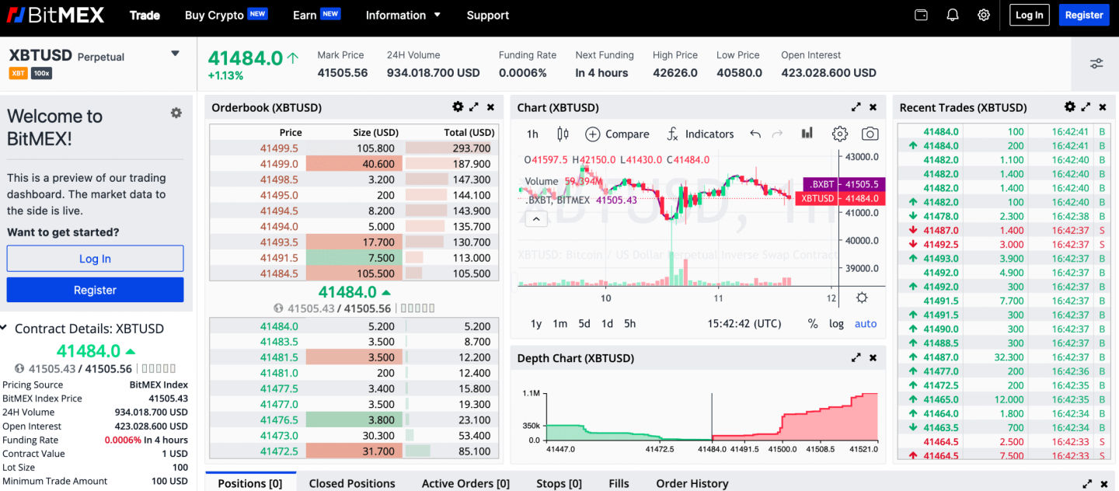Expand bottom positions panel to fullscreen
The width and height of the screenshot is (1119, 491).
[1086, 483]
